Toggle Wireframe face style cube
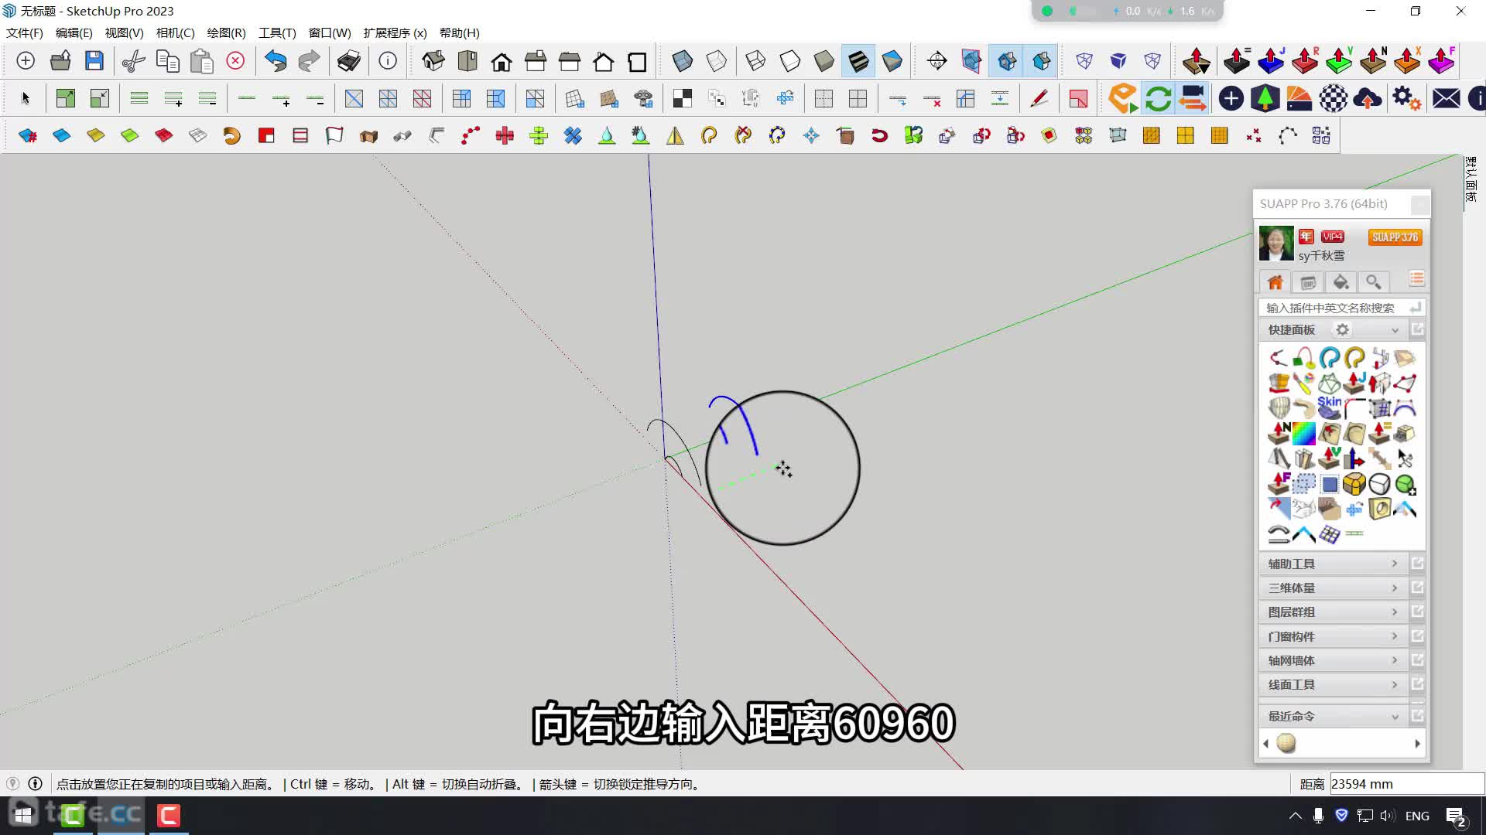The height and width of the screenshot is (835, 1486). [755, 61]
